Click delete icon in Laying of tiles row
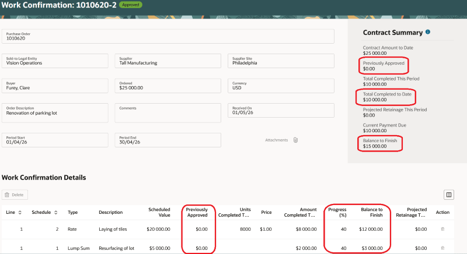This screenshot has width=467, height=254. 442,229
